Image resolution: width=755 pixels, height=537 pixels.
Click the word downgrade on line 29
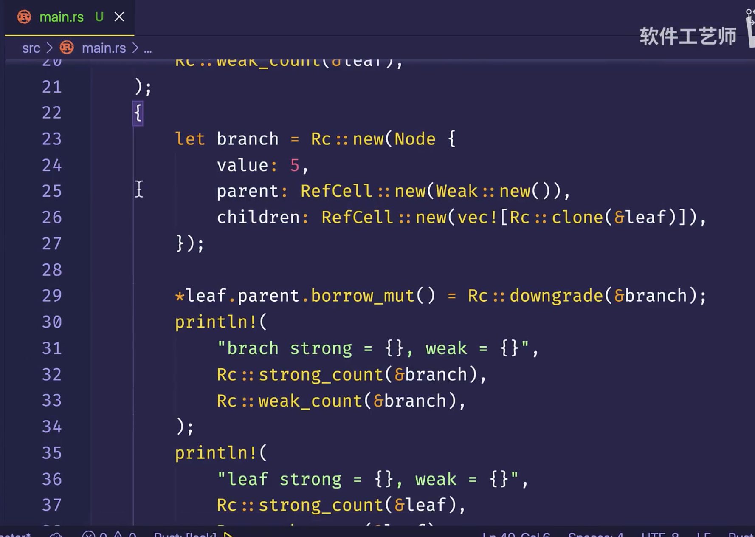556,296
